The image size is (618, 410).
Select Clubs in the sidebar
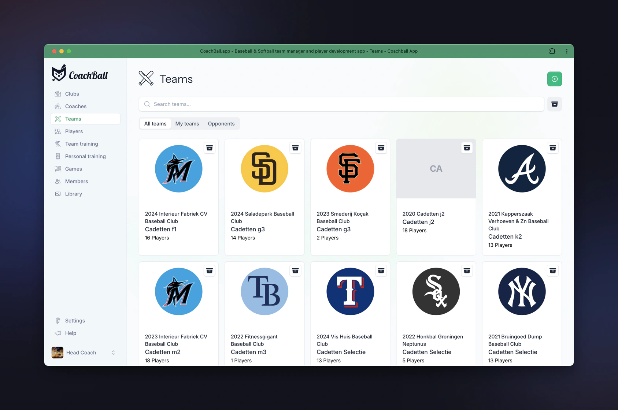pyautogui.click(x=72, y=94)
